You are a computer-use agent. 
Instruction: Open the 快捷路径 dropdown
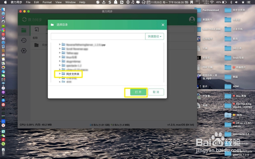click(x=155, y=36)
